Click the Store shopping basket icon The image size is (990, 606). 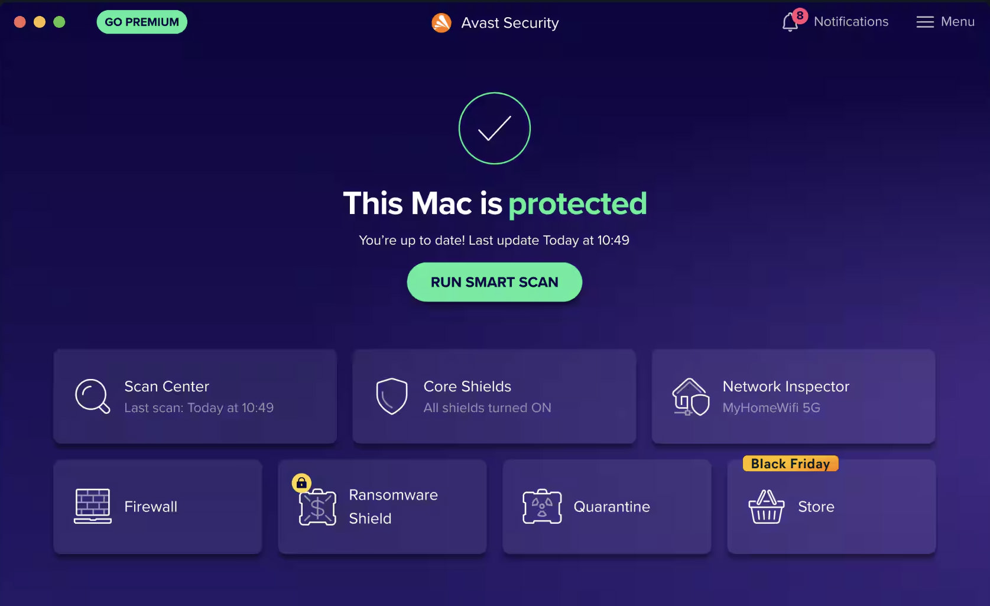coord(767,507)
